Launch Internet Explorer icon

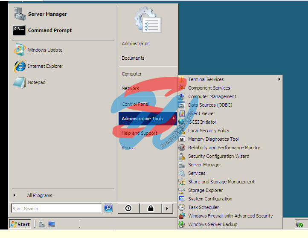pyautogui.click(x=20, y=66)
